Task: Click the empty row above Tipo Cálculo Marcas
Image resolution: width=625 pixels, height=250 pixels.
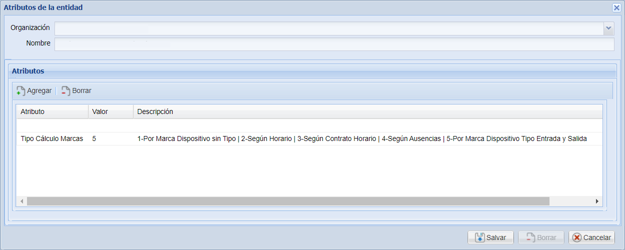Action: pyautogui.click(x=308, y=125)
